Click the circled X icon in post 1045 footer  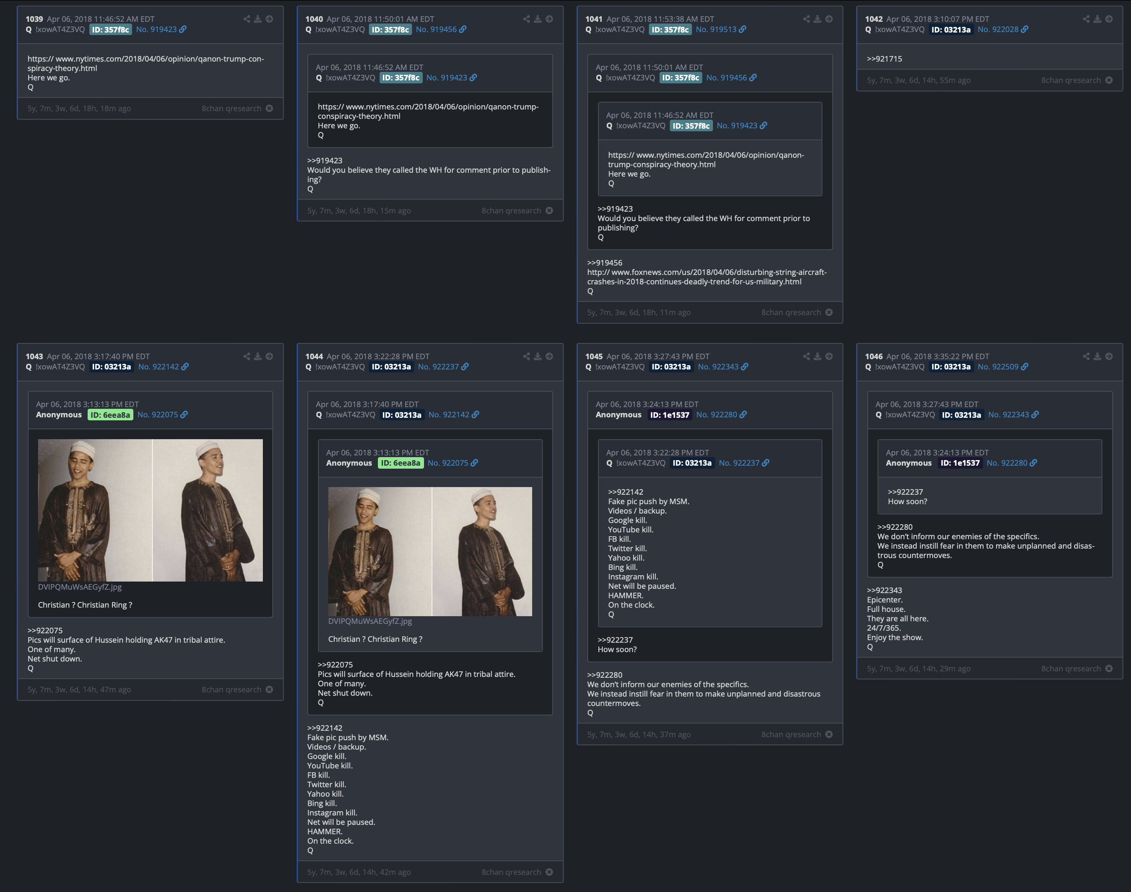[x=829, y=734]
